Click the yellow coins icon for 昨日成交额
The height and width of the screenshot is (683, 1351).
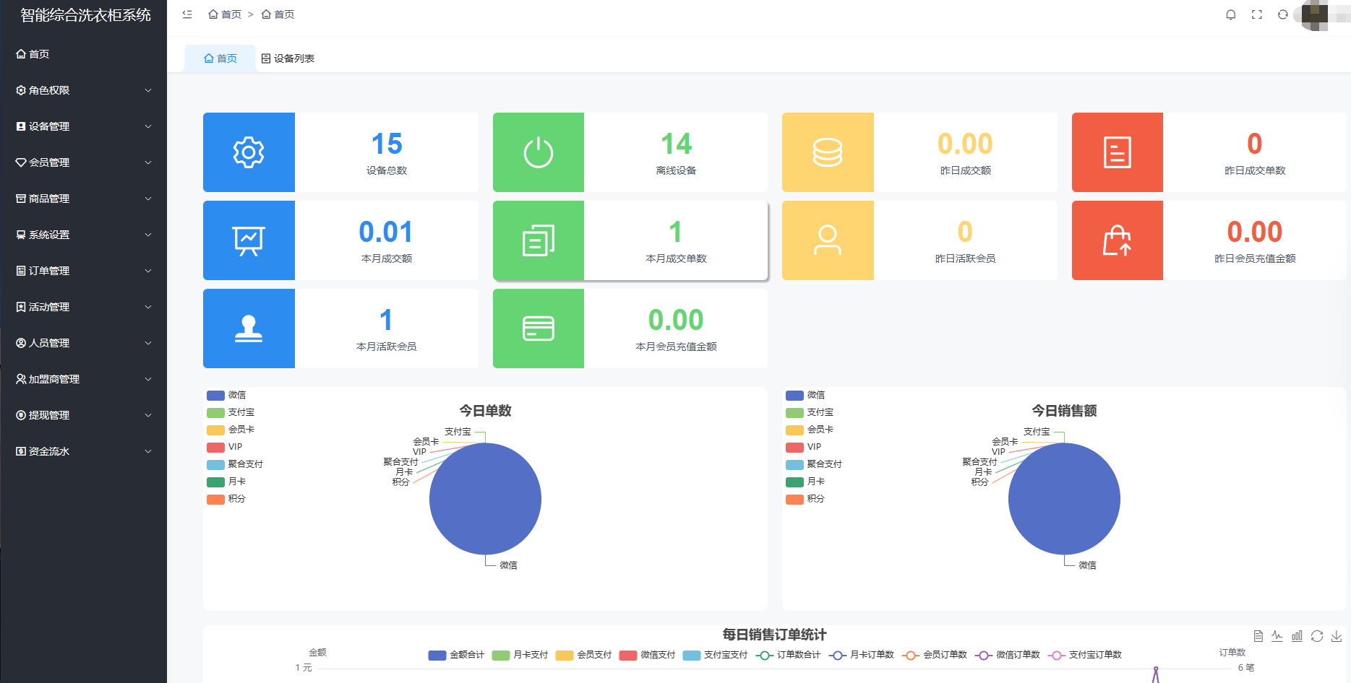pos(828,152)
